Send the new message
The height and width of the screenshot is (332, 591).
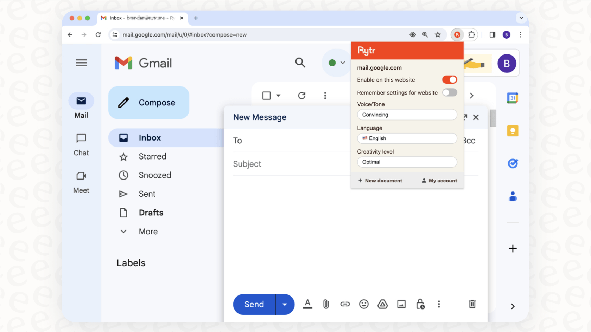[x=254, y=304]
